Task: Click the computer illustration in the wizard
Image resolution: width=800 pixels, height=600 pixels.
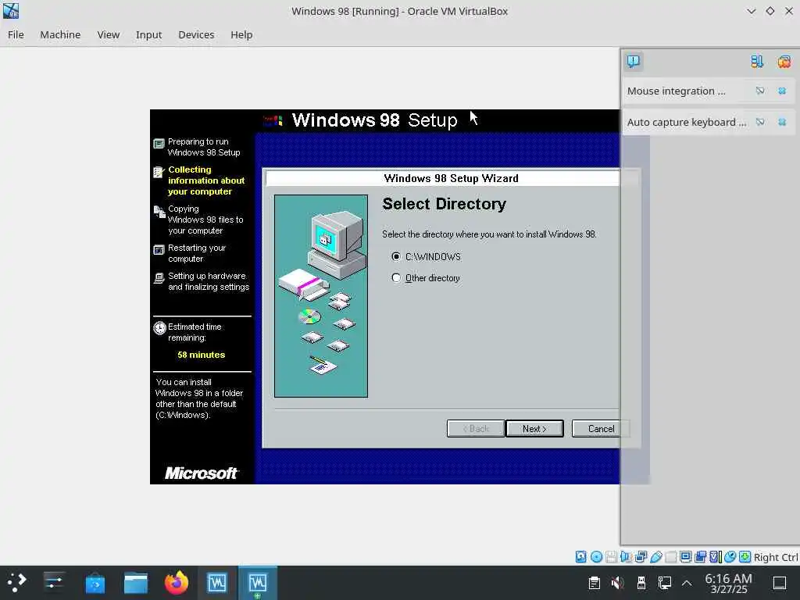Action: (321, 296)
